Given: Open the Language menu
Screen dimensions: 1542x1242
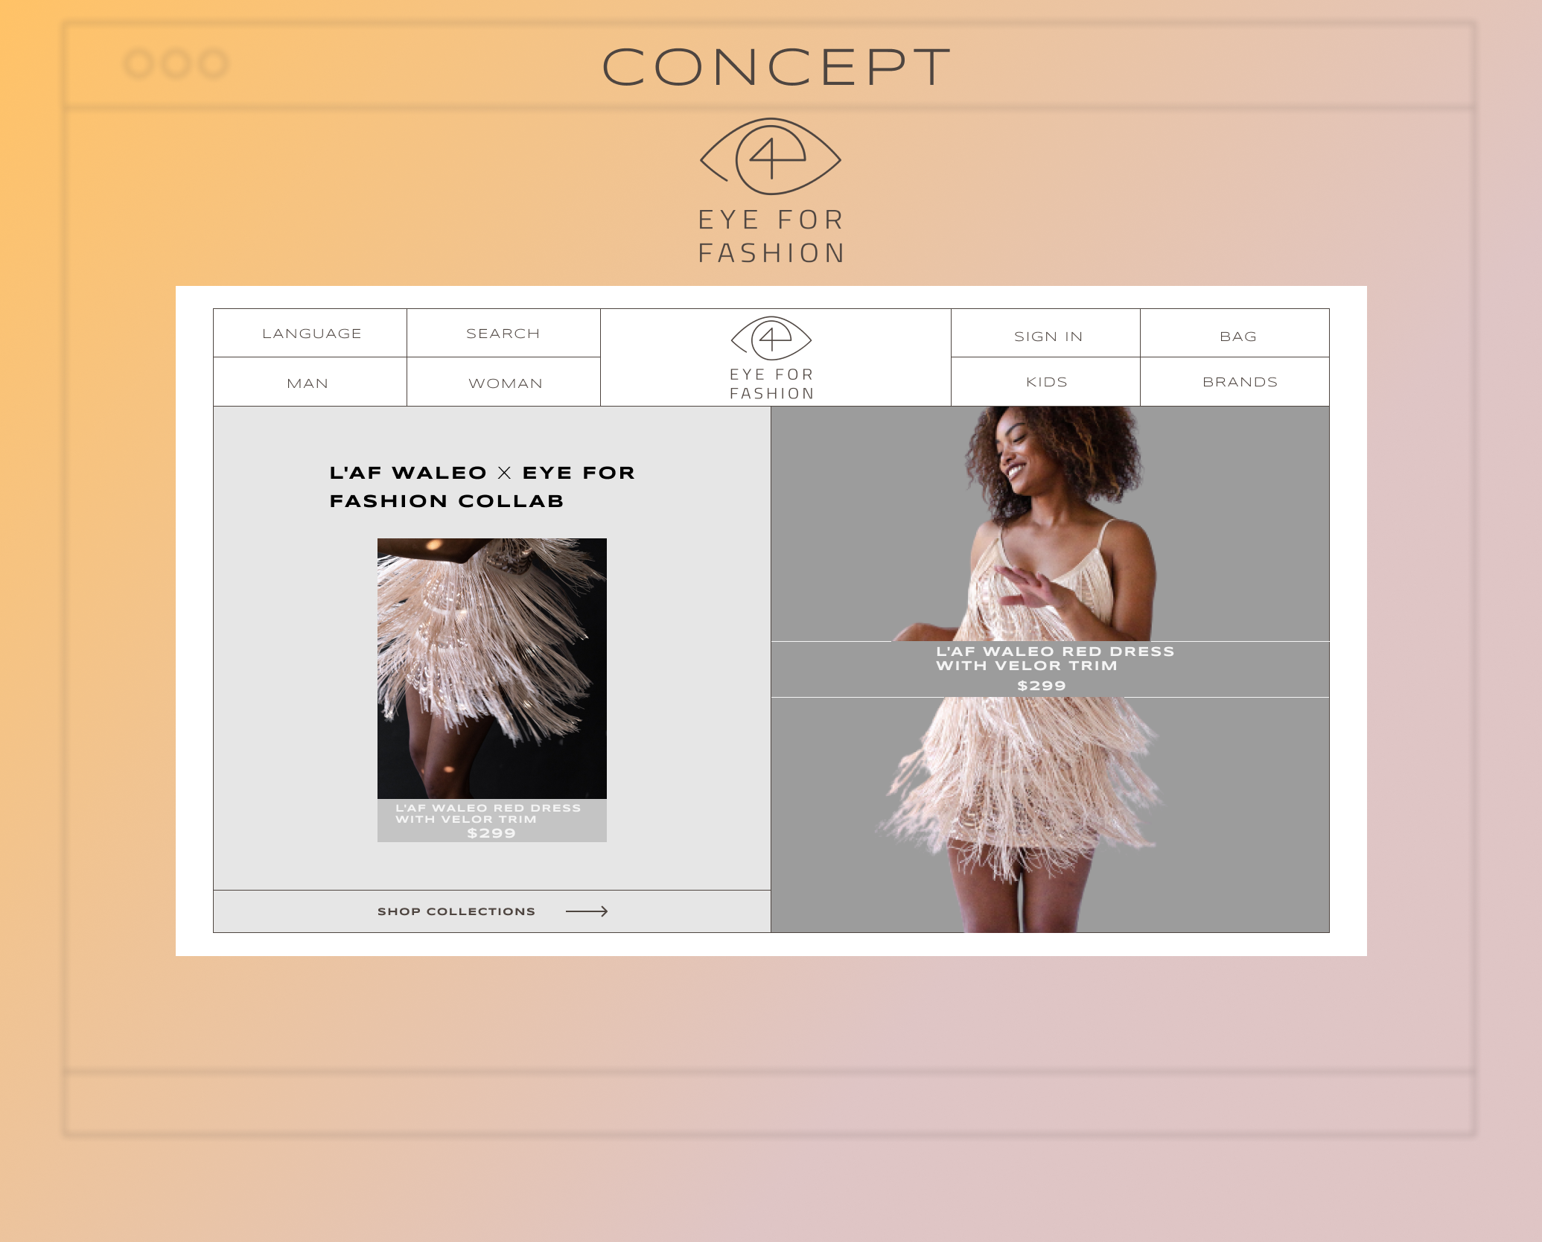Looking at the screenshot, I should [x=311, y=334].
